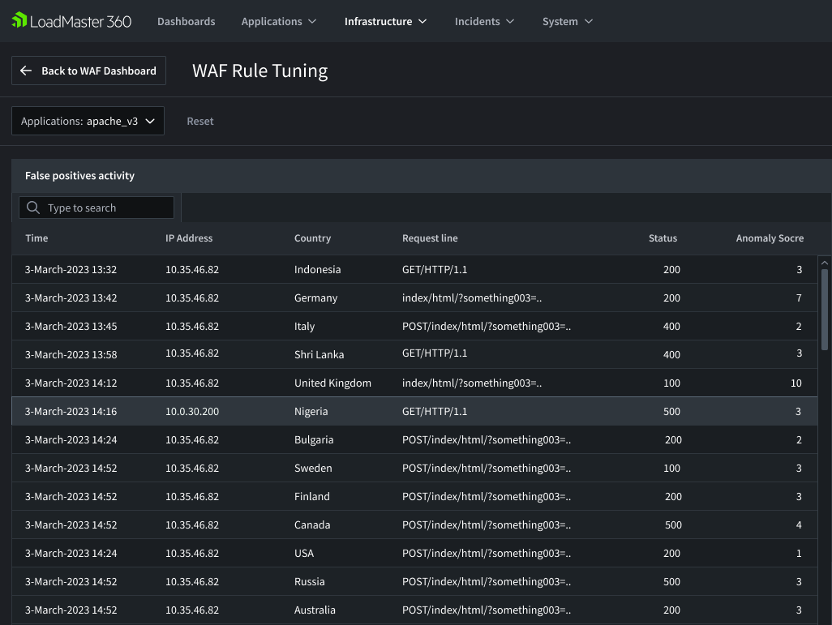Select Dashboards in the top menu
832x625 pixels.
tap(186, 21)
